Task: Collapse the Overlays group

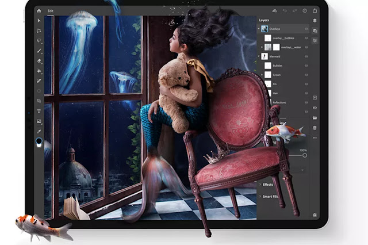Action: click(259, 29)
